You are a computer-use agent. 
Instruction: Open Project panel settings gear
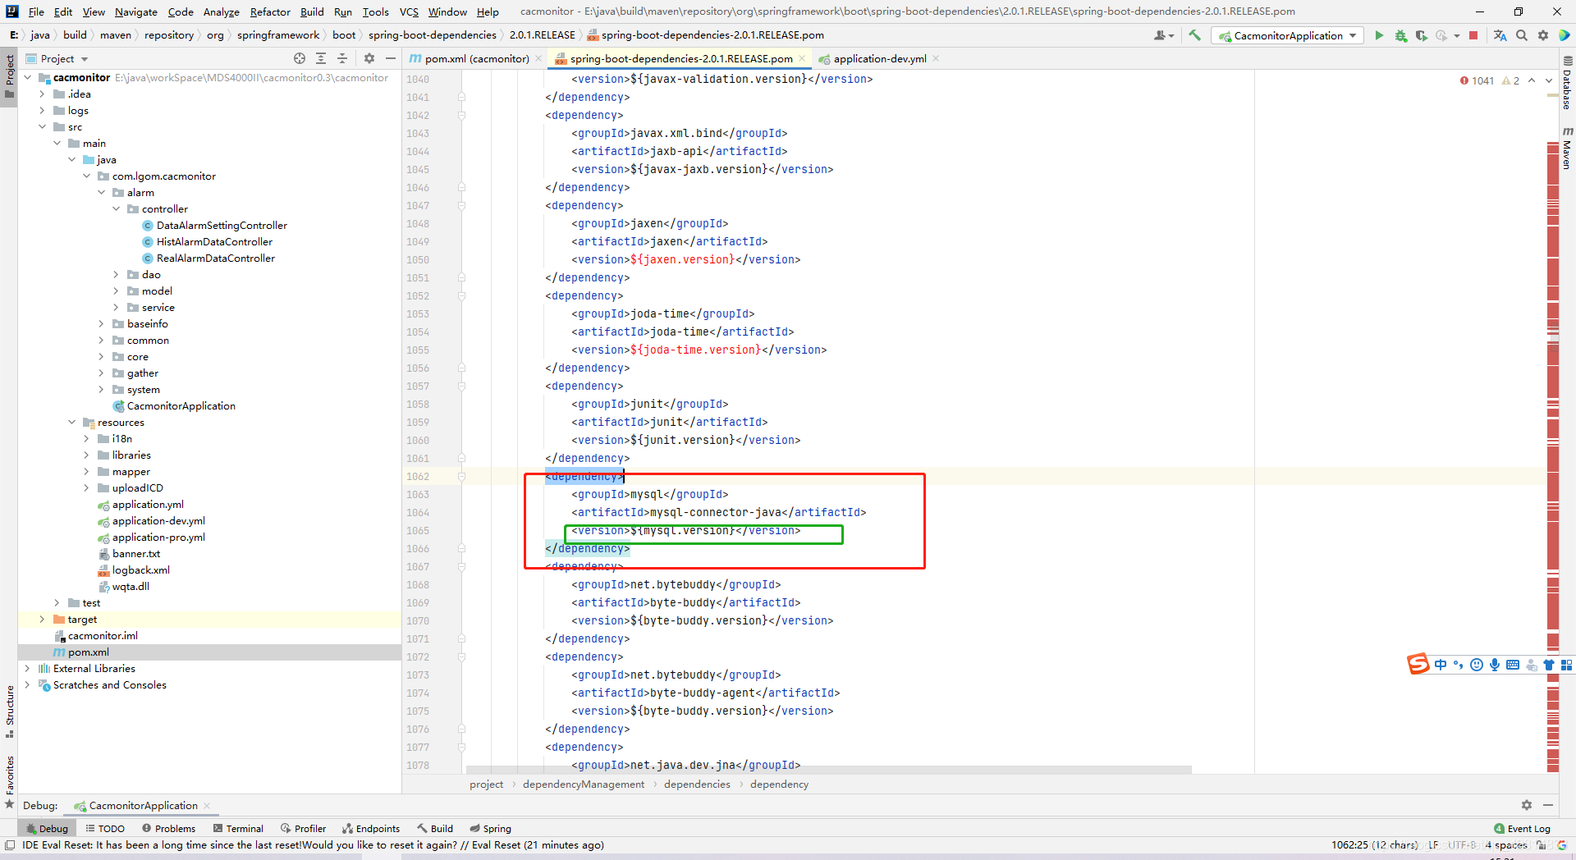[369, 58]
